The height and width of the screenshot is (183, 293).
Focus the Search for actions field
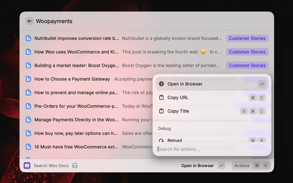(x=211, y=149)
